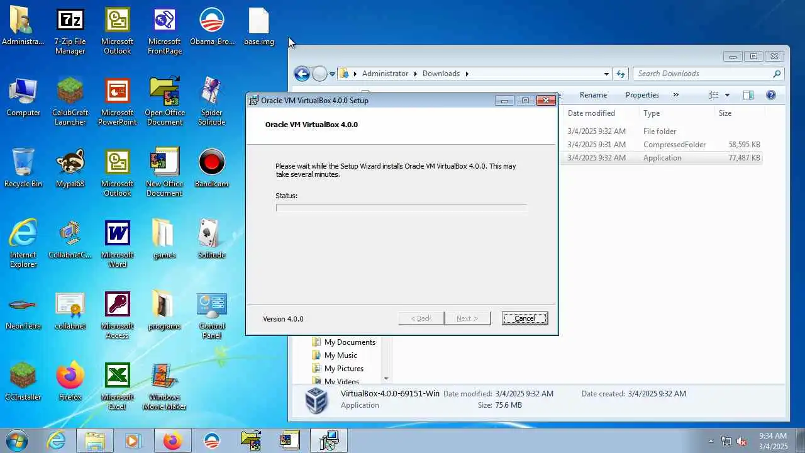Open the CollabnetC... desktop shortcut
Viewport: 805px width, 453px height.
(x=70, y=240)
